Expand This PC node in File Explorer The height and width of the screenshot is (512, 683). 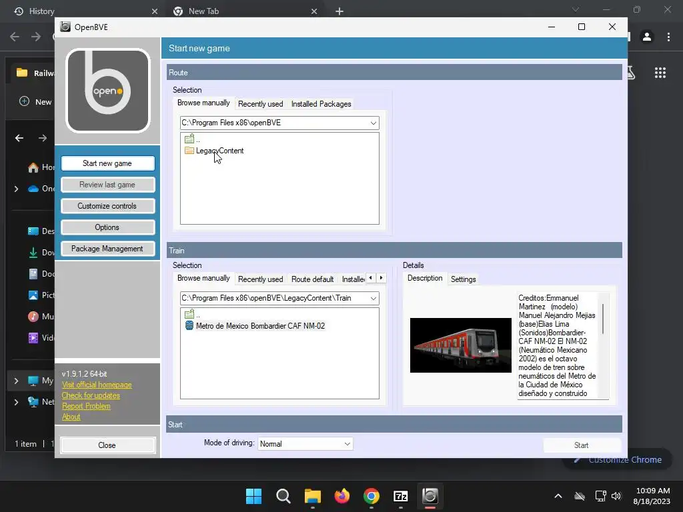click(x=16, y=381)
